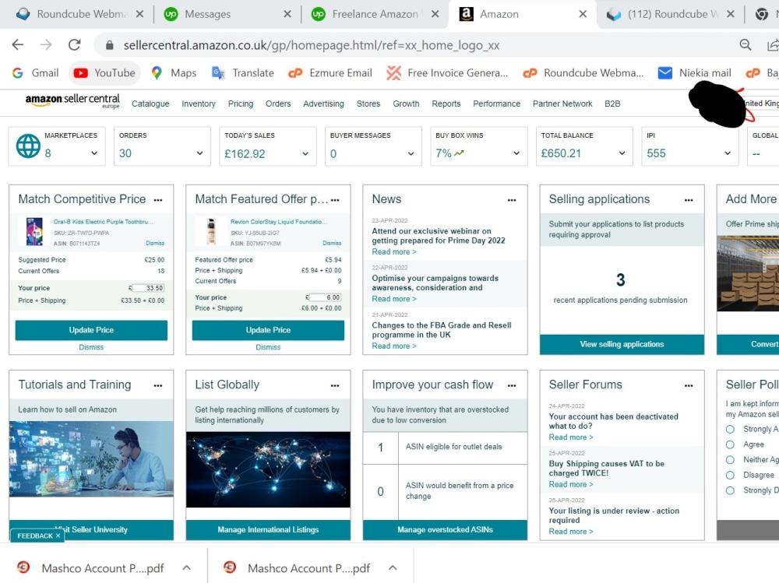Close the Feedback widget

tap(58, 536)
